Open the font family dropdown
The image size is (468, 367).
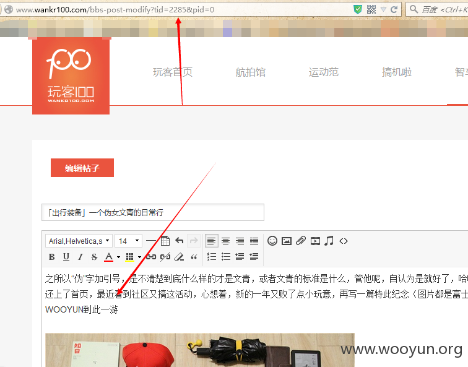[x=79, y=241]
